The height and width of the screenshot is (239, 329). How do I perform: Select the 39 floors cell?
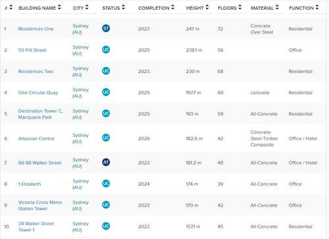pyautogui.click(x=220, y=184)
